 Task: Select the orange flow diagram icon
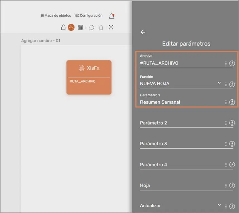click(x=71, y=27)
